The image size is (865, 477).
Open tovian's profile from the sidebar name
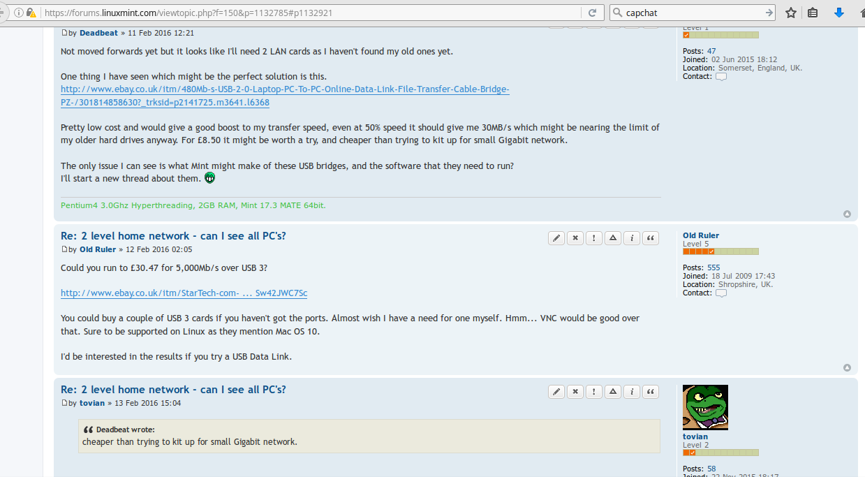coord(695,436)
